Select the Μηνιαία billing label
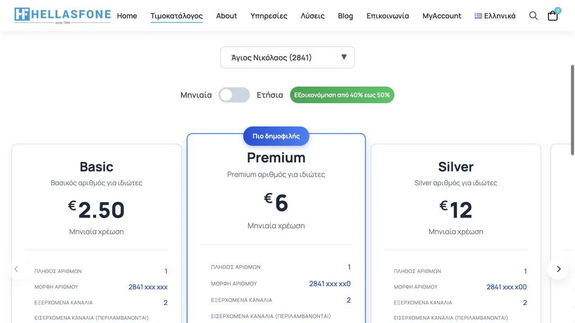Screen dimensions: 575x323 tap(196, 95)
